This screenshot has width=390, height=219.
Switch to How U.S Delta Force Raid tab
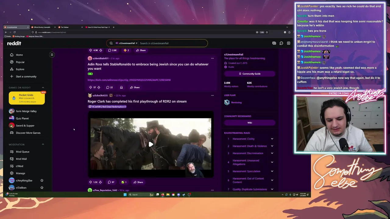tap(98, 27)
